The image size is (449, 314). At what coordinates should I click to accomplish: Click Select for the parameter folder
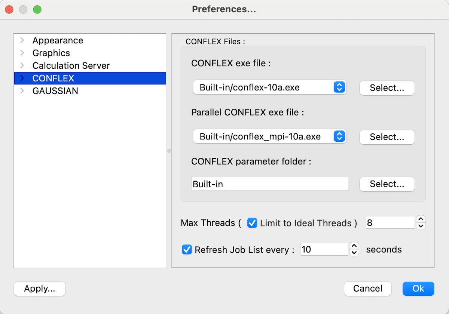387,184
